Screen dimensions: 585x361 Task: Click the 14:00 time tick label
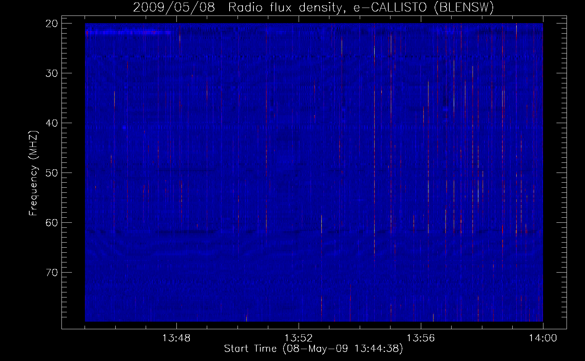coord(543,338)
